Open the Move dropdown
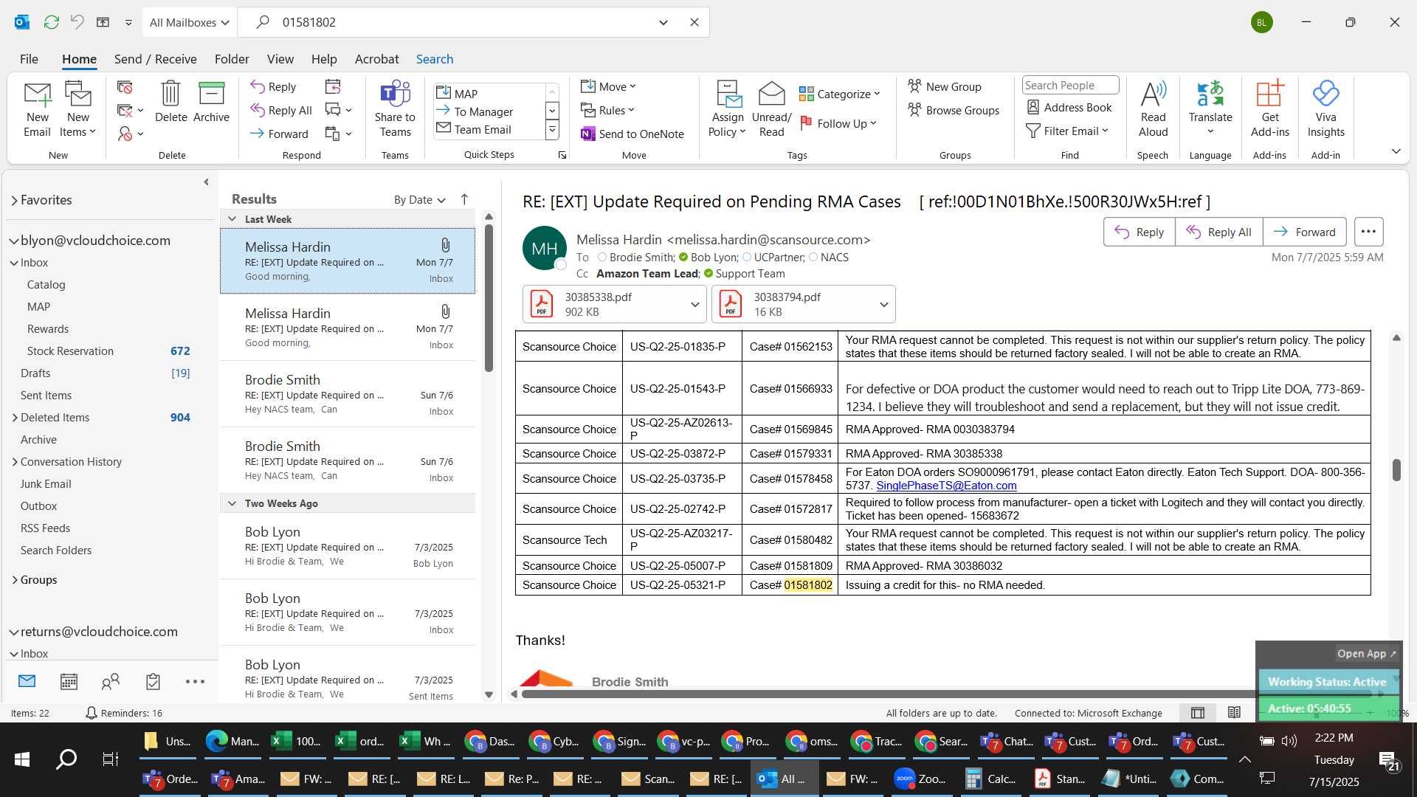1417x797 pixels. coord(608,86)
